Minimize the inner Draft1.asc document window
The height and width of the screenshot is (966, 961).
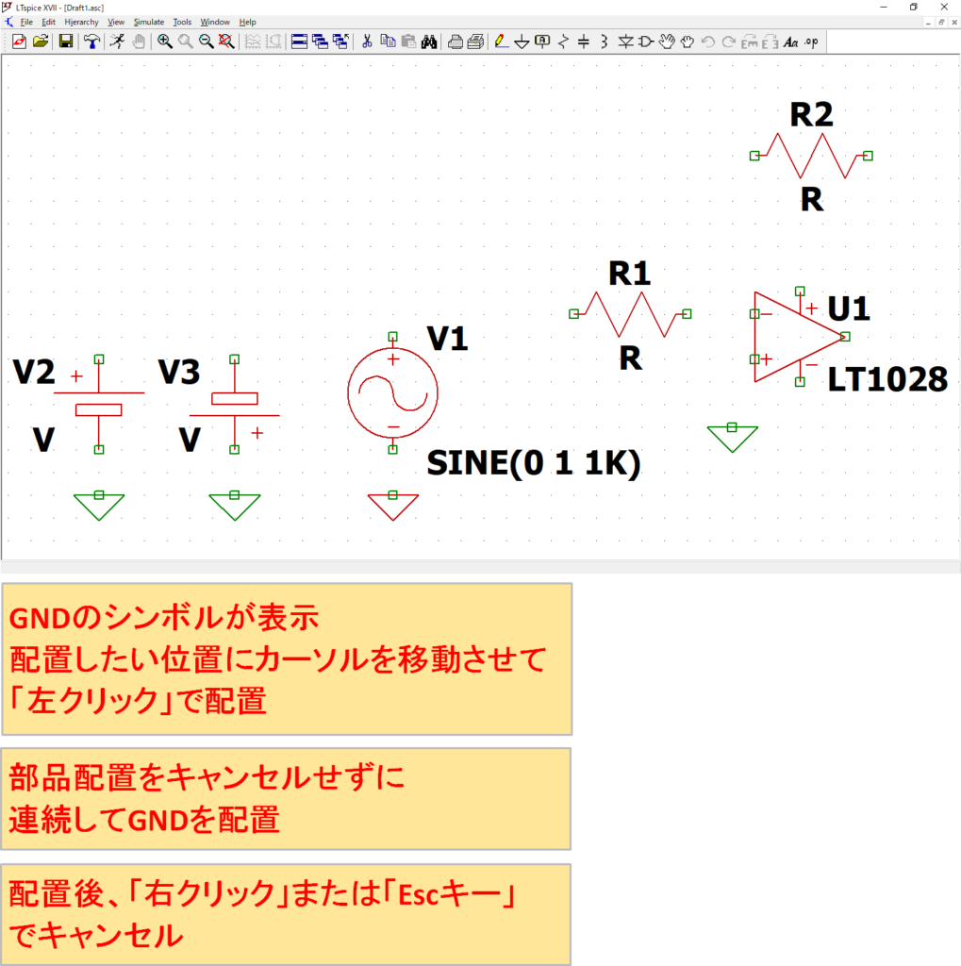928,23
